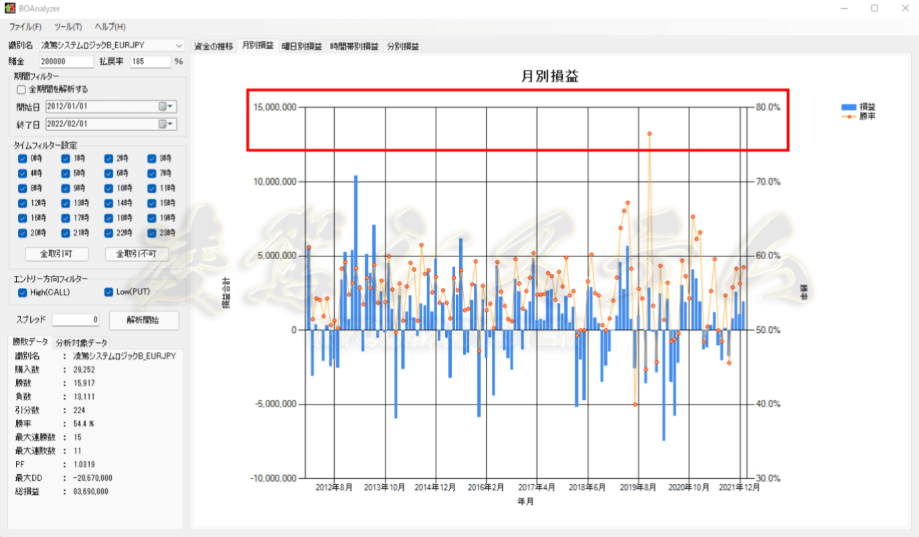Switch to the 曜日別損益 tab
The height and width of the screenshot is (537, 919).
point(302,46)
